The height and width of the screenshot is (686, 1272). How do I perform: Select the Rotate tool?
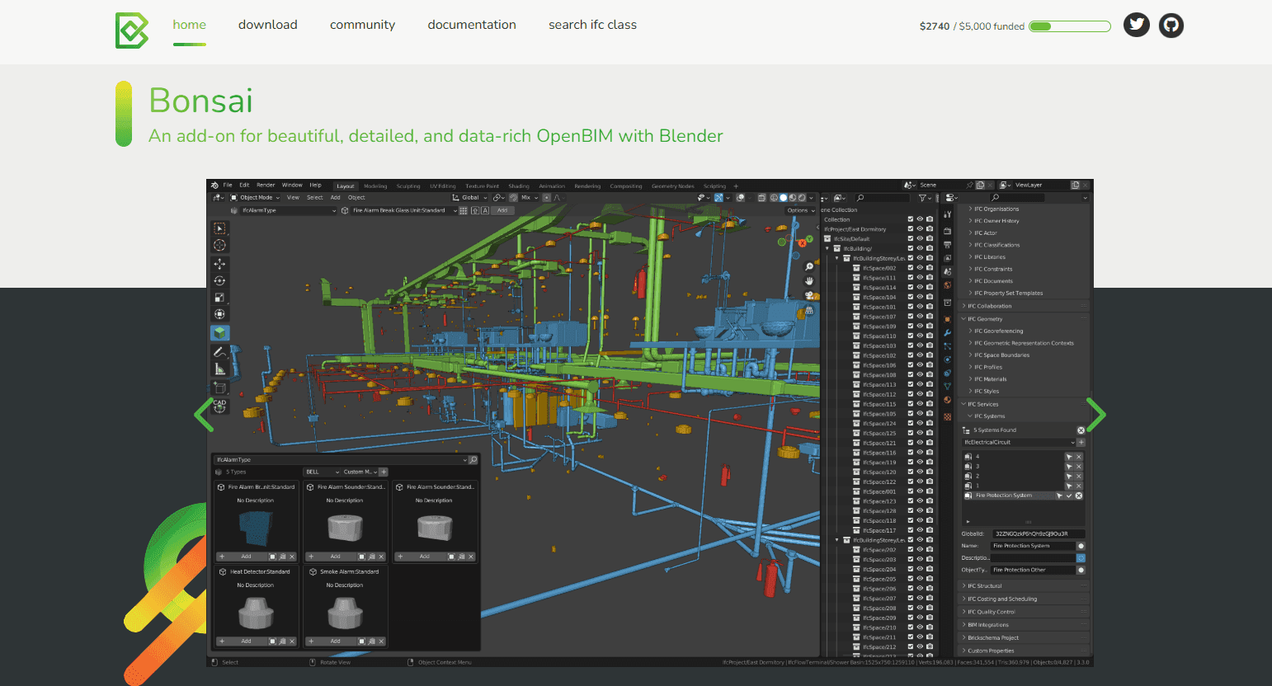pyautogui.click(x=220, y=280)
